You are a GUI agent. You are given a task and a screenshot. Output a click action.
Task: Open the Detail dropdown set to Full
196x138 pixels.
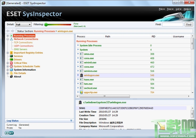pyautogui.click(x=23, y=24)
